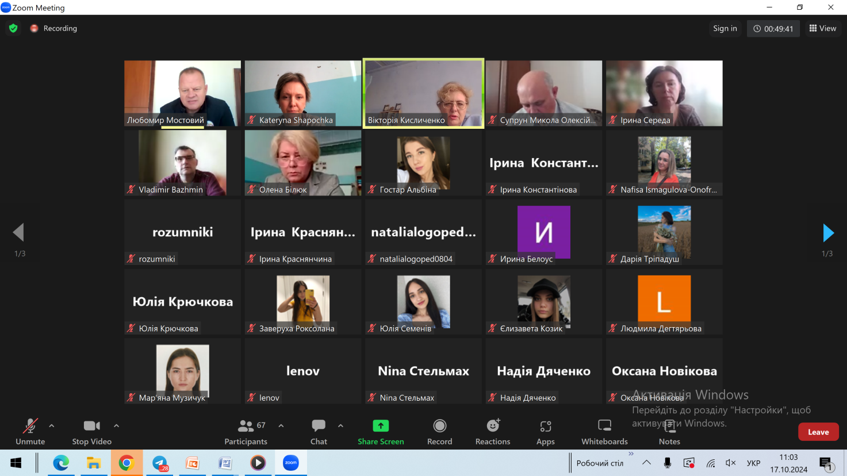Click the green encryption shield icon

[13, 28]
